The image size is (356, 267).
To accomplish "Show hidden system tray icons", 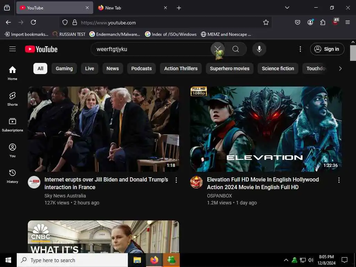I will tap(286, 260).
